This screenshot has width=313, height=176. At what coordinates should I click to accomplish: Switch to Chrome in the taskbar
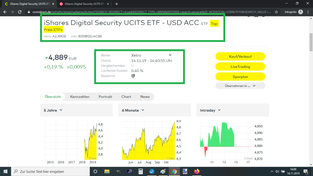point(174,171)
